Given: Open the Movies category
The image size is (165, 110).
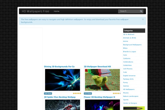Looking at the screenshot, I should click(126, 93).
